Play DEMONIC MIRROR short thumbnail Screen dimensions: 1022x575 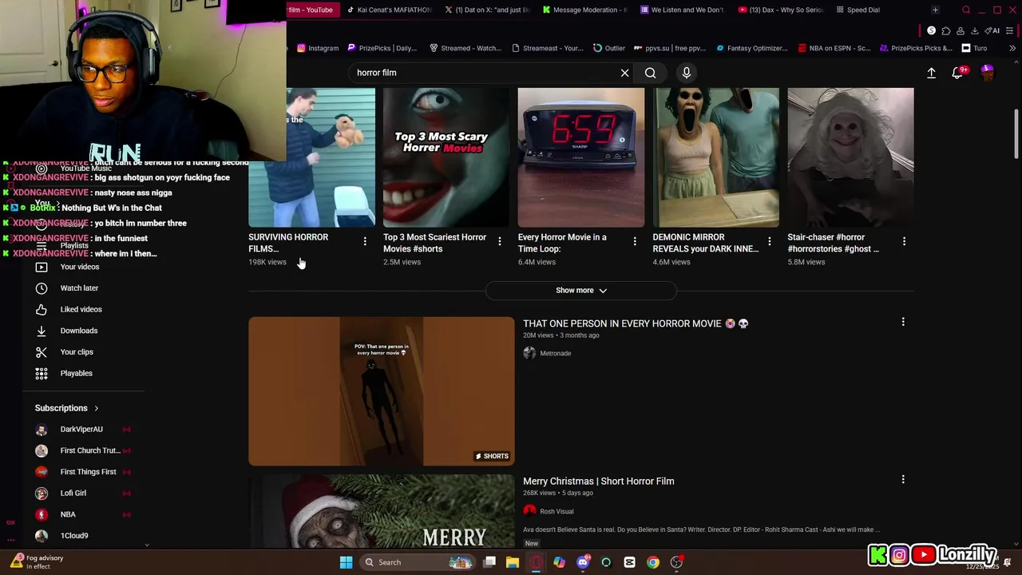[x=715, y=157]
